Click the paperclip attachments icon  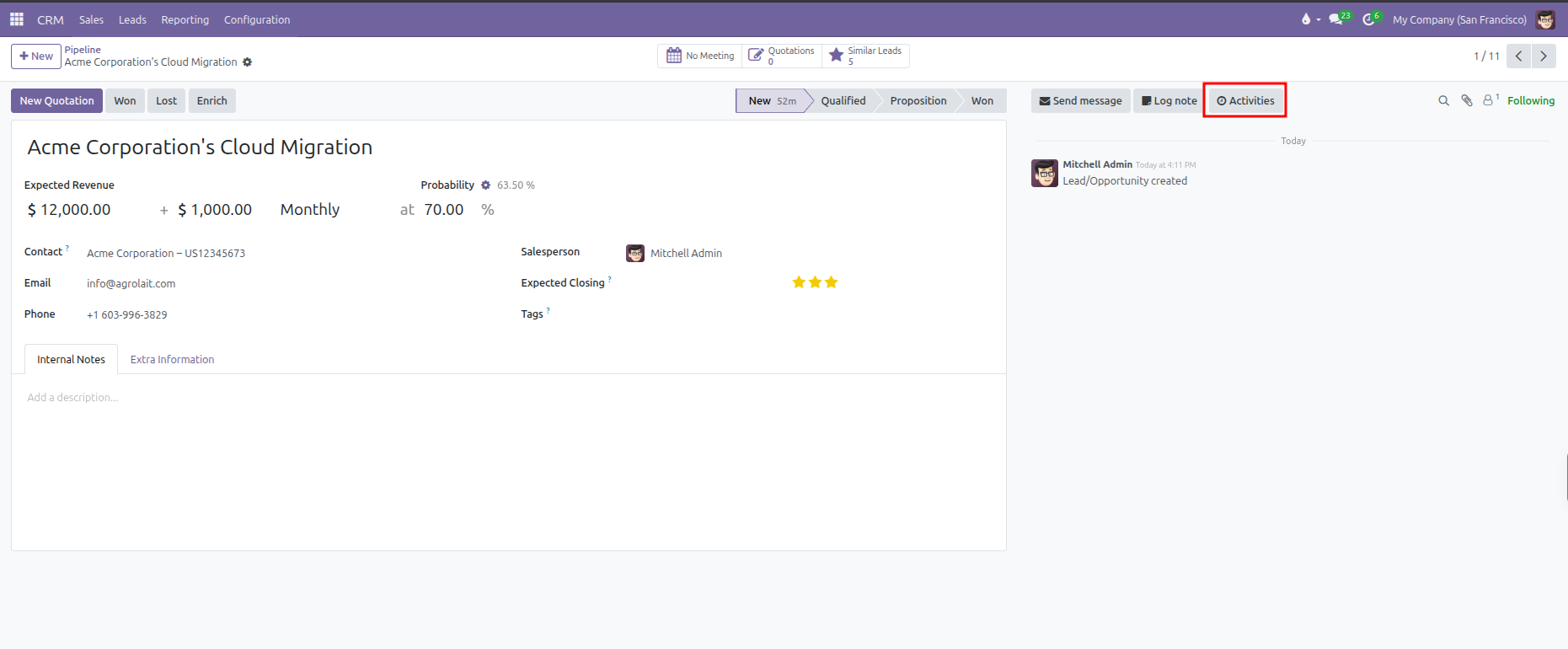tap(1467, 100)
